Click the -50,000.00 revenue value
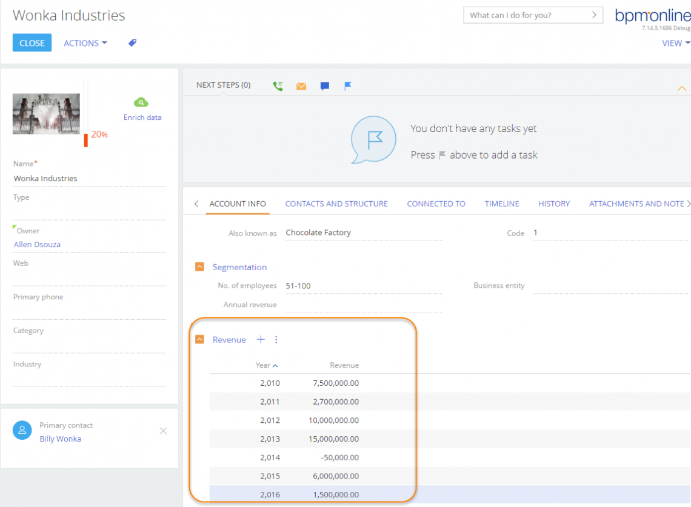This screenshot has width=691, height=507. pos(340,457)
